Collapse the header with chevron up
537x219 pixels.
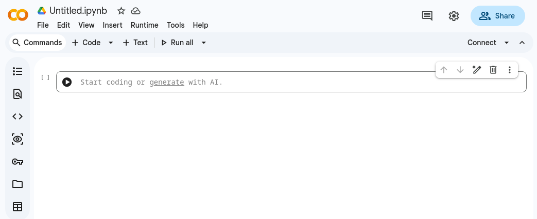522,43
